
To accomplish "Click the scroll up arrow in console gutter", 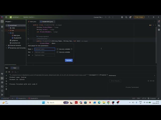I will (x=6, y=75).
